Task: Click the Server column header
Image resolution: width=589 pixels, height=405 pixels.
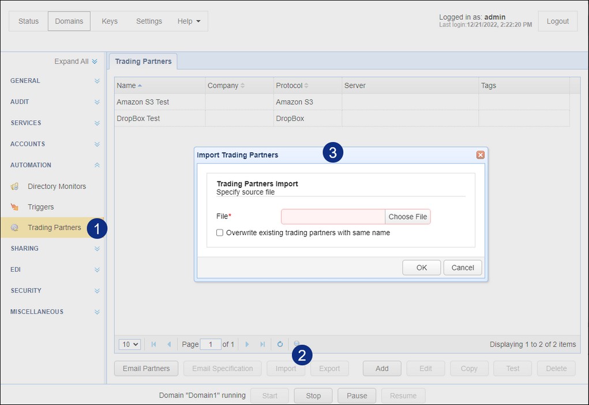Action: (x=410, y=86)
